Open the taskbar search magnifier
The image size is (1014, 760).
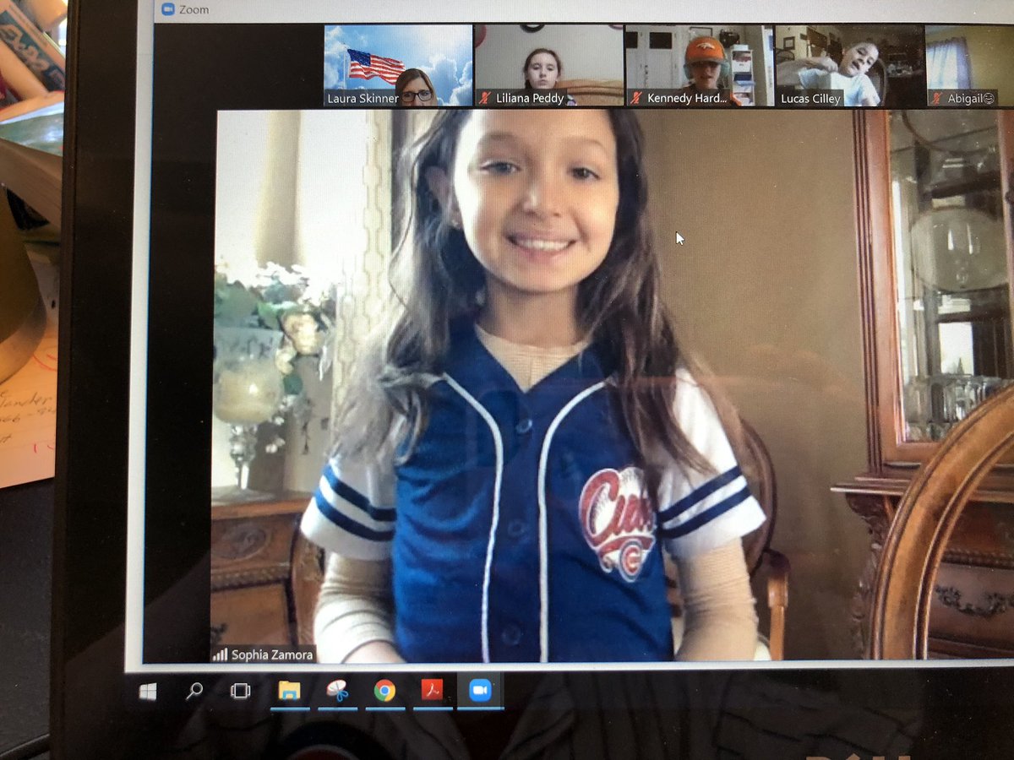(x=194, y=691)
